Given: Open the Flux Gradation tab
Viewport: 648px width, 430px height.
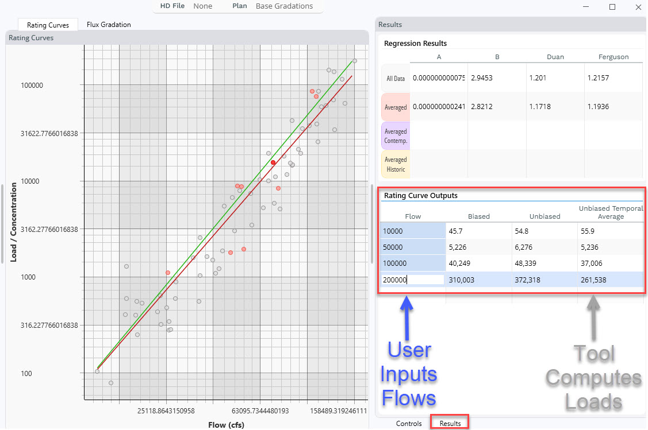Looking at the screenshot, I should (x=109, y=25).
